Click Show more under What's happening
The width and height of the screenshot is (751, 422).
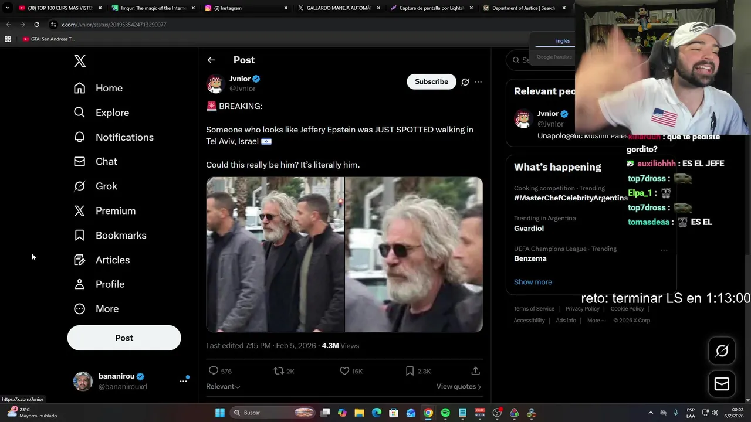tap(533, 282)
